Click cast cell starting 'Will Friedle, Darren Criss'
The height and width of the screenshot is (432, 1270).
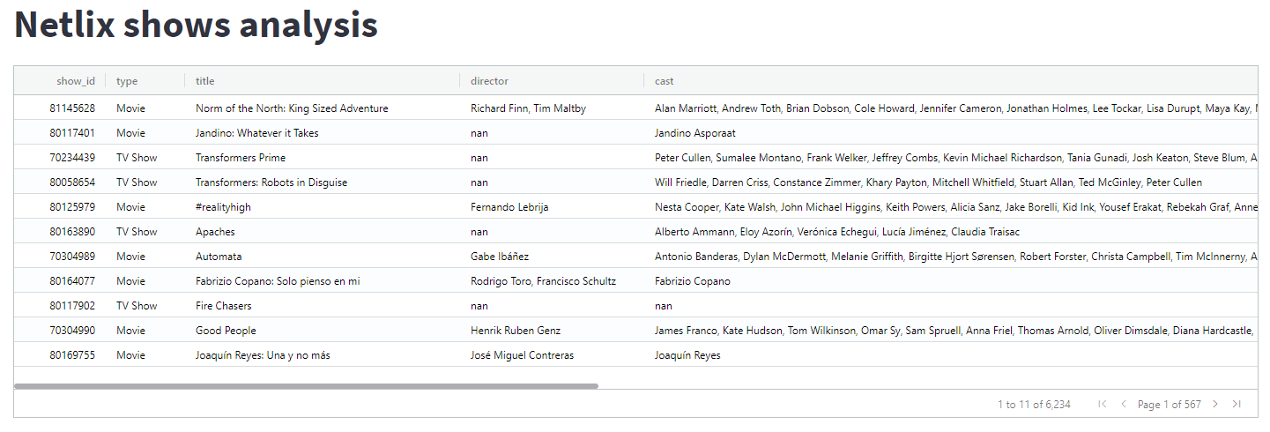tap(928, 182)
